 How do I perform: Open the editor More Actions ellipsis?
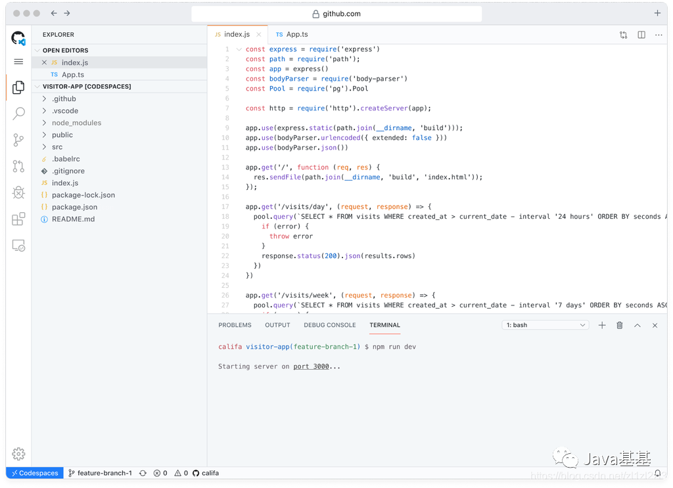click(x=659, y=35)
